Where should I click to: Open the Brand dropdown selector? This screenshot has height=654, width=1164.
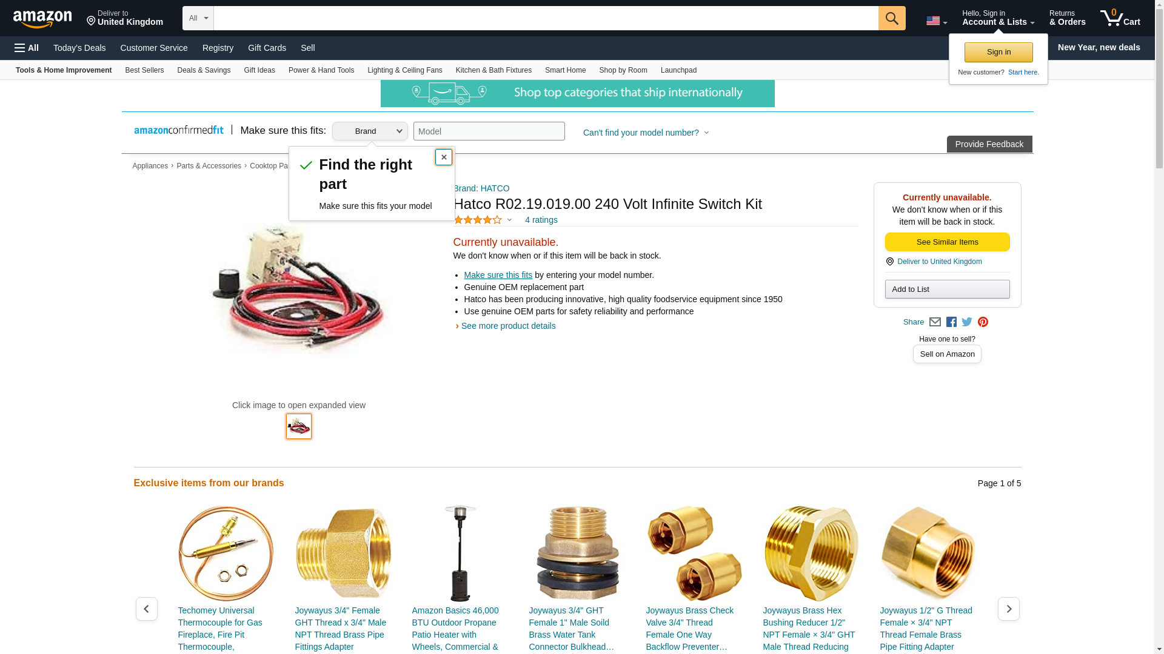[370, 131]
